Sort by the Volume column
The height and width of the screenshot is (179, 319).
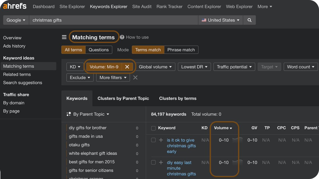pyautogui.click(x=223, y=128)
